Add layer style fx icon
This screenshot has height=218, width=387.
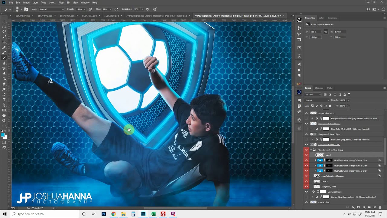[353, 207]
